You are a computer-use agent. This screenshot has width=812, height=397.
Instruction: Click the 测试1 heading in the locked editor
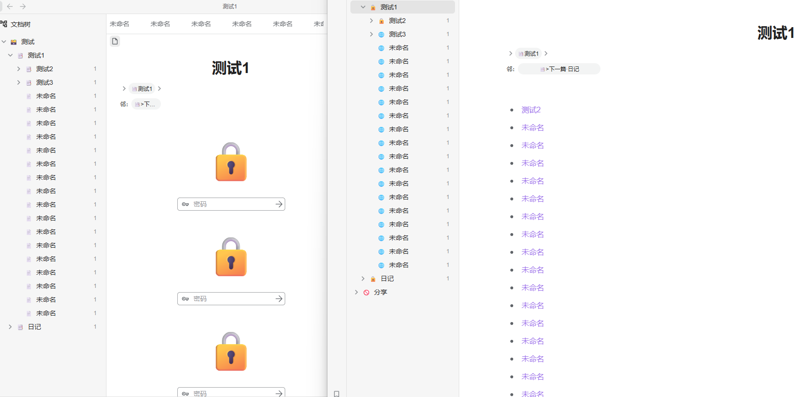(230, 68)
